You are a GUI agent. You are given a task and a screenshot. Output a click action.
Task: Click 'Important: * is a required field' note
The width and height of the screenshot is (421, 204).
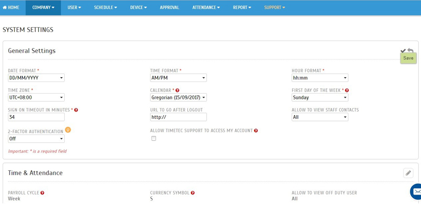coord(37,151)
